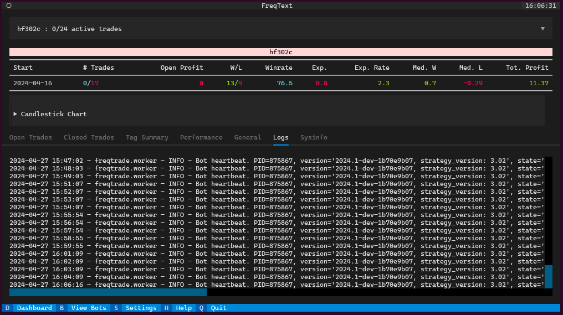
Task: Click Quit in the footer bar
Action: [218, 308]
